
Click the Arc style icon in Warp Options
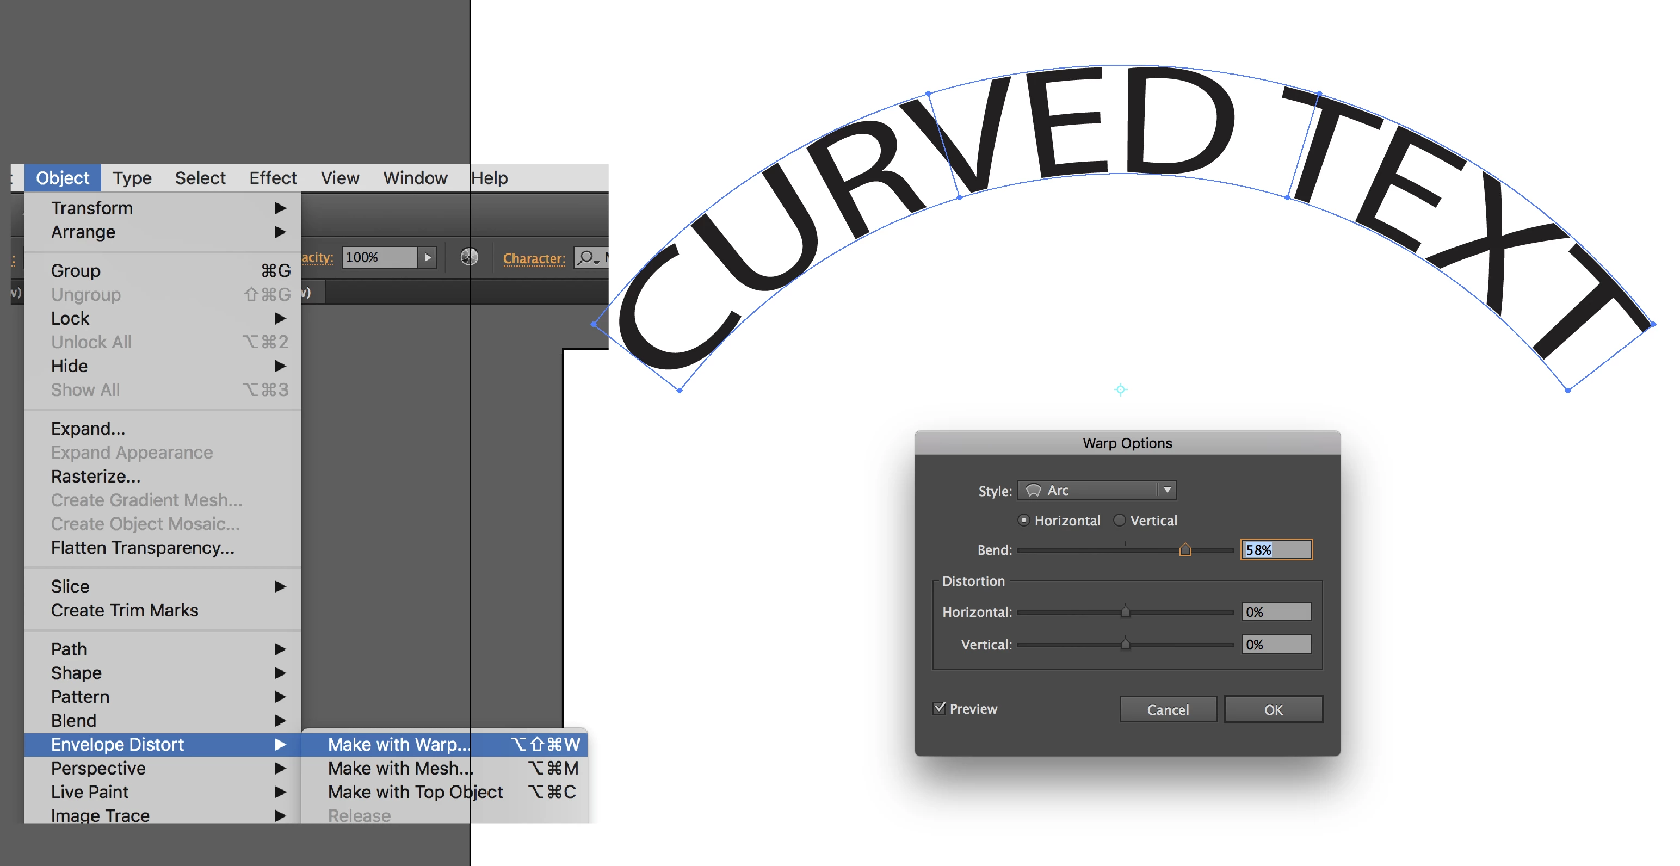(1033, 490)
